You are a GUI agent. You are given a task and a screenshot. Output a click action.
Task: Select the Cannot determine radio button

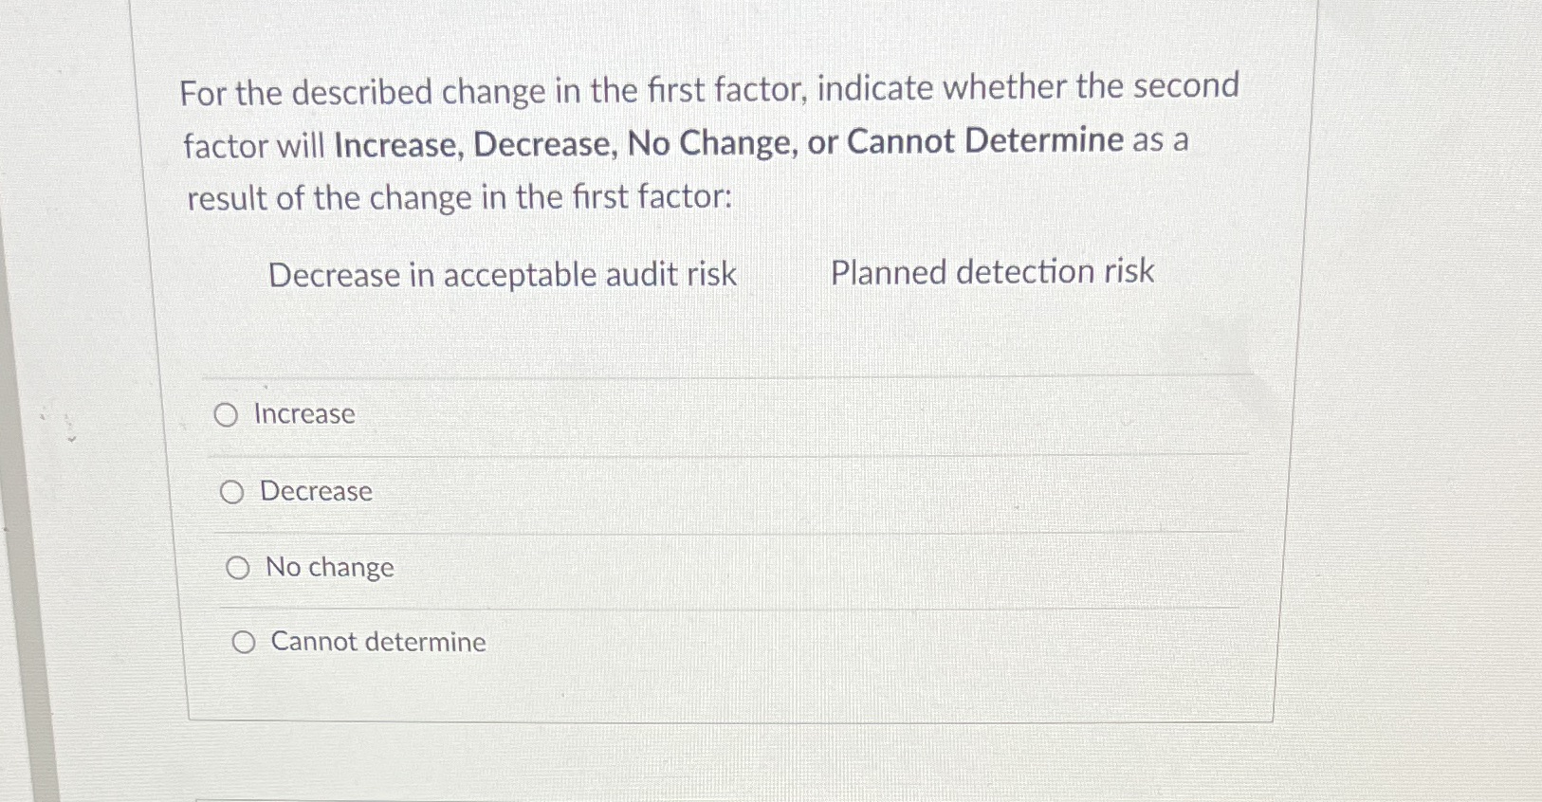tap(246, 641)
